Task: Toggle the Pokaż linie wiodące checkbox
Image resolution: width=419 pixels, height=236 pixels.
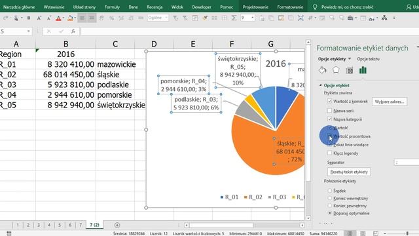Action: click(x=329, y=144)
